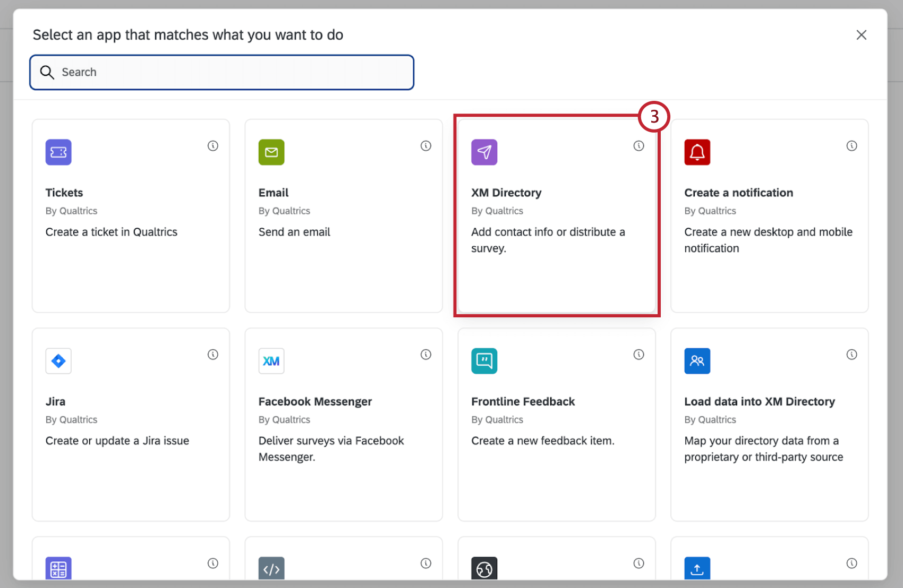
Task: Click 'By Qualtrics' under Jira
Action: pyautogui.click(x=72, y=420)
